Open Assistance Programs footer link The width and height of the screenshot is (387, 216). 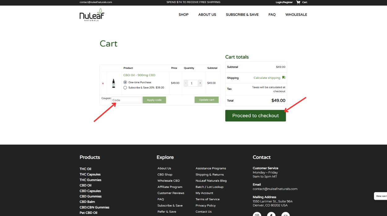point(211,168)
